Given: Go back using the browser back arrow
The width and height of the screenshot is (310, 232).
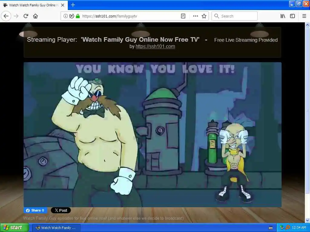Looking at the screenshot, I should coord(6,16).
